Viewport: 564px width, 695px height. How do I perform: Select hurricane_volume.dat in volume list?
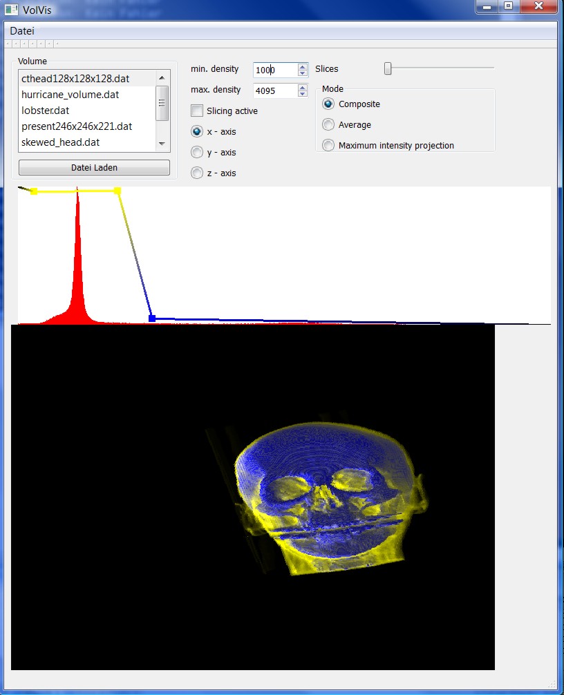click(87, 95)
